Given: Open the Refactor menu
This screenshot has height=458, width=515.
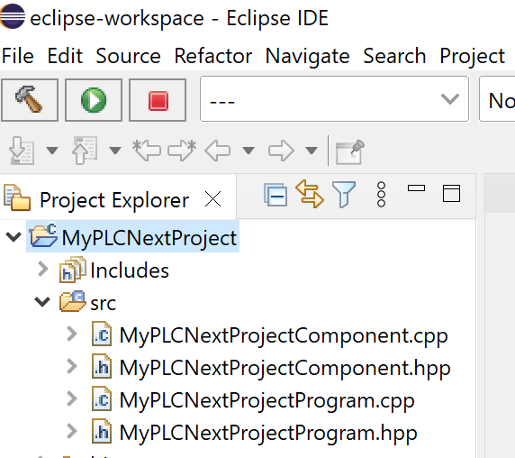Looking at the screenshot, I should point(212,56).
